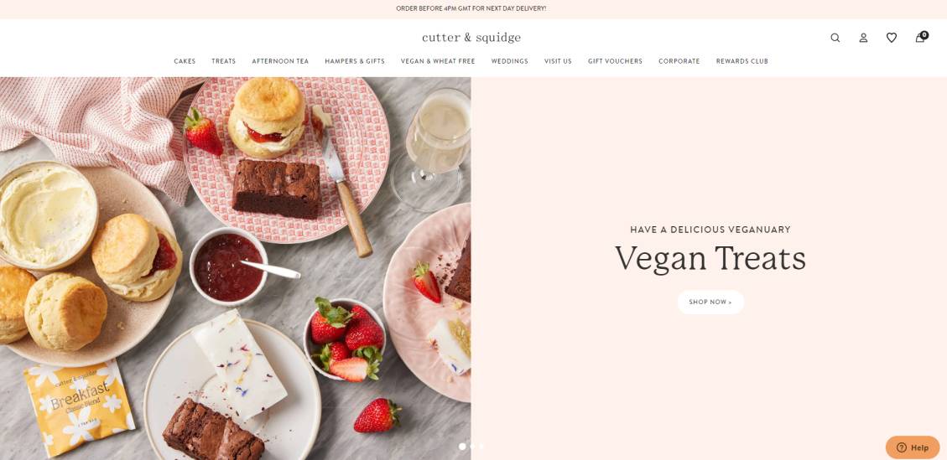Select the third carousel slide dot
The width and height of the screenshot is (947, 460).
click(481, 447)
